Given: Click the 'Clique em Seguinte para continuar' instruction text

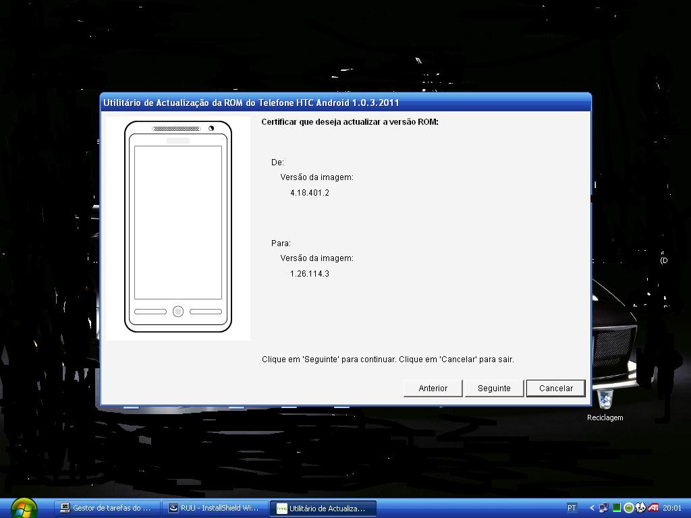Looking at the screenshot, I should coord(388,359).
